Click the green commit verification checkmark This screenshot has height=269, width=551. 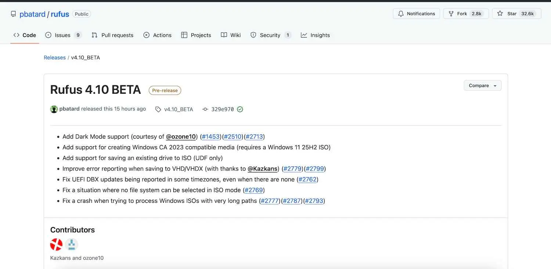pyautogui.click(x=240, y=109)
